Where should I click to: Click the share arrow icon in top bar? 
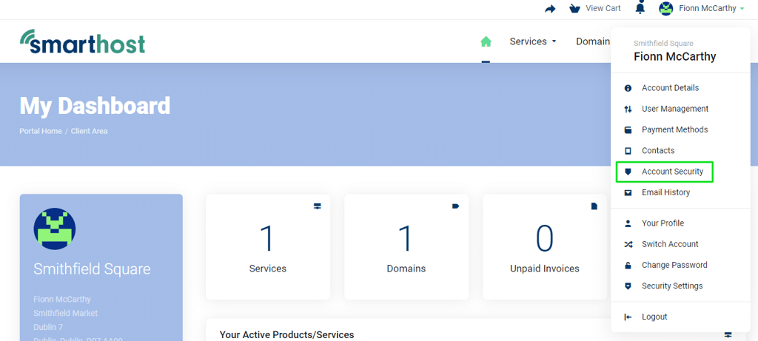[550, 9]
